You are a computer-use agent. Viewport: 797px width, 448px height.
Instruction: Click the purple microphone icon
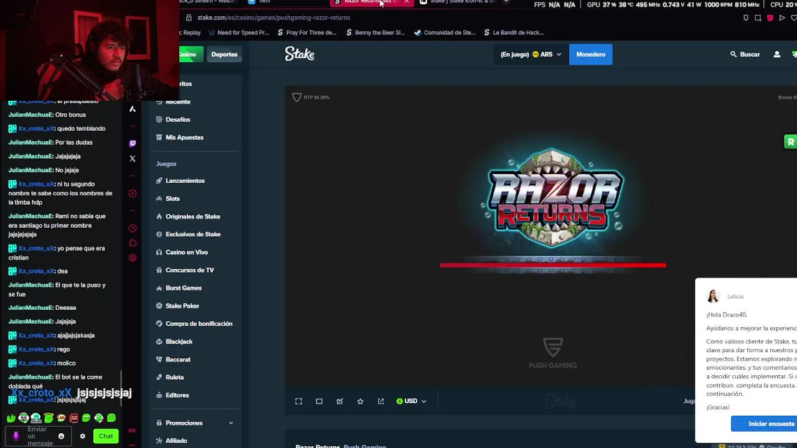tap(16, 436)
